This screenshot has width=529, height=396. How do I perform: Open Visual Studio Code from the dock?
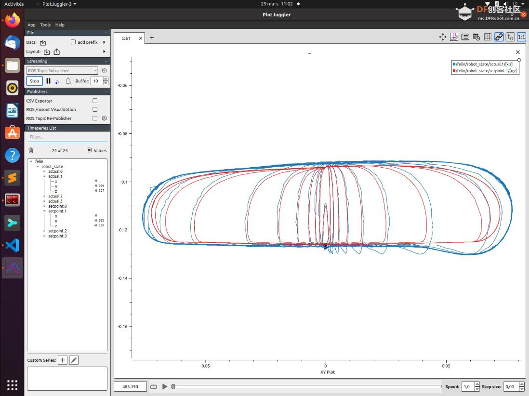[x=13, y=245]
